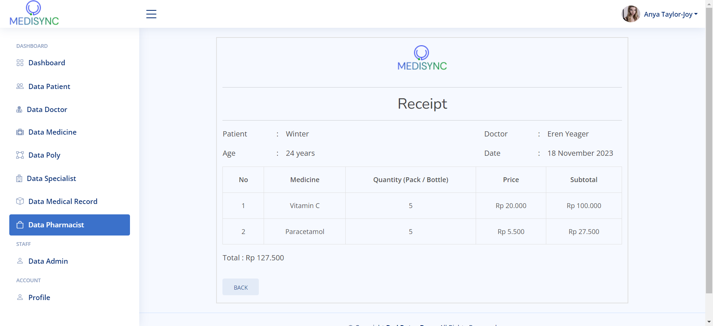
Task: Click the Data Doctor icon
Action: click(19, 109)
